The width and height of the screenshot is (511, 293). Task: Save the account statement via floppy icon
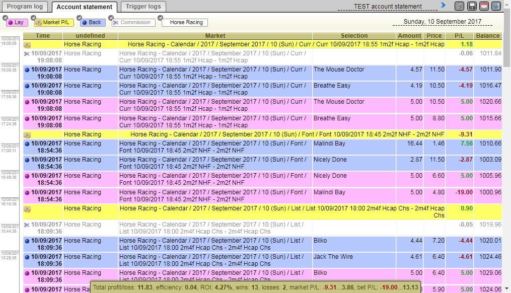pos(472,6)
